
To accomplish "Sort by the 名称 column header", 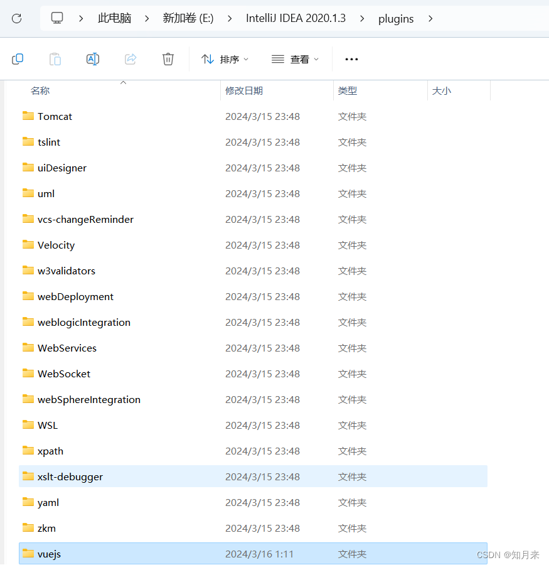I will 40,90.
